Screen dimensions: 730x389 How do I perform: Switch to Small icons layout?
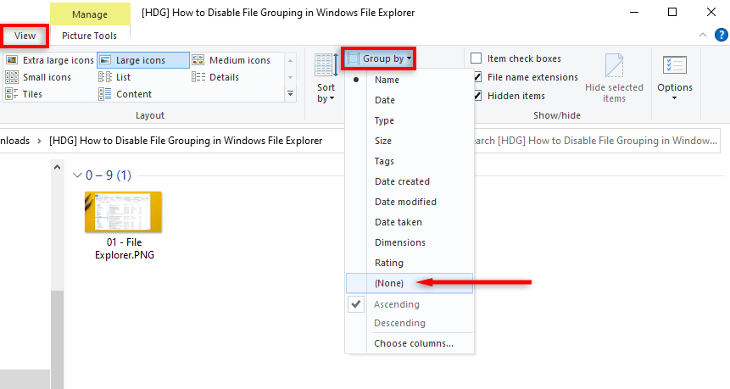42,77
